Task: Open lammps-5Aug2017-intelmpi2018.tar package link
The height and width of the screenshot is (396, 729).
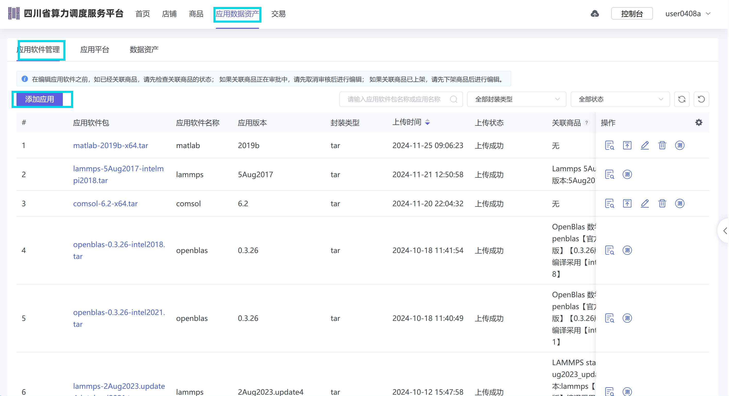Action: pyautogui.click(x=118, y=174)
